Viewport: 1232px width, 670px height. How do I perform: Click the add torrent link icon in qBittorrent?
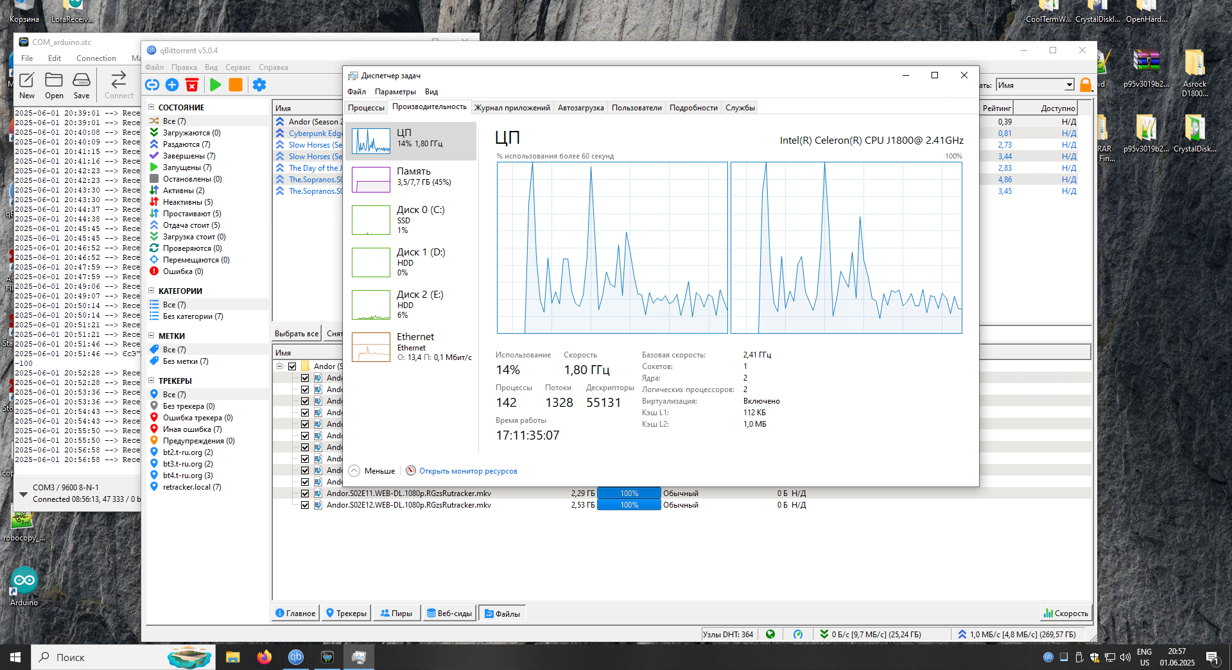[x=152, y=85]
